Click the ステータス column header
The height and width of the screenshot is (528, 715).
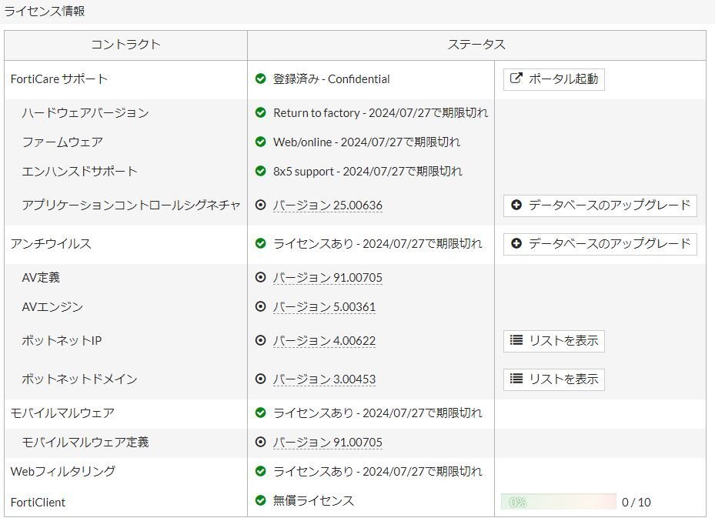[x=476, y=45]
